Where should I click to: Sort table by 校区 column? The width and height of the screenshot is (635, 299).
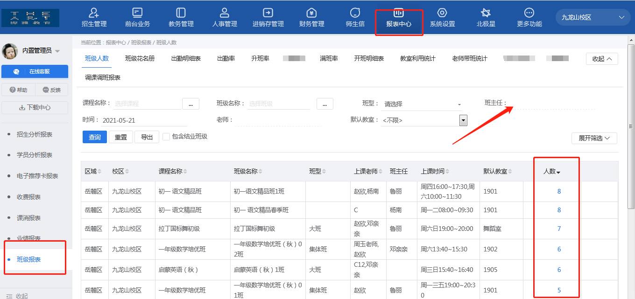coord(120,171)
